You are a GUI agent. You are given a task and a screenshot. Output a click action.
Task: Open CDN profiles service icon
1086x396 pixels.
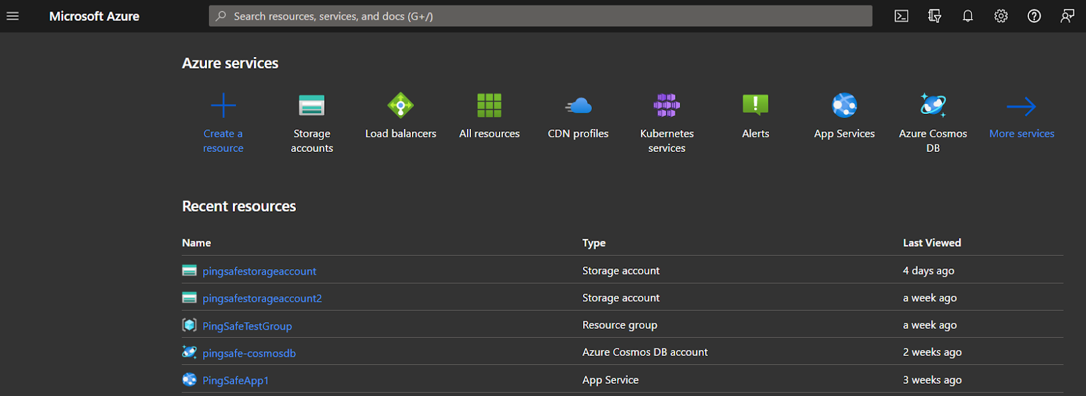578,106
